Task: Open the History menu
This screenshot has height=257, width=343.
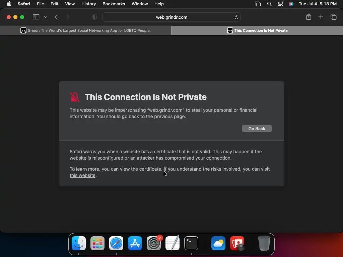Action: coord(88,4)
